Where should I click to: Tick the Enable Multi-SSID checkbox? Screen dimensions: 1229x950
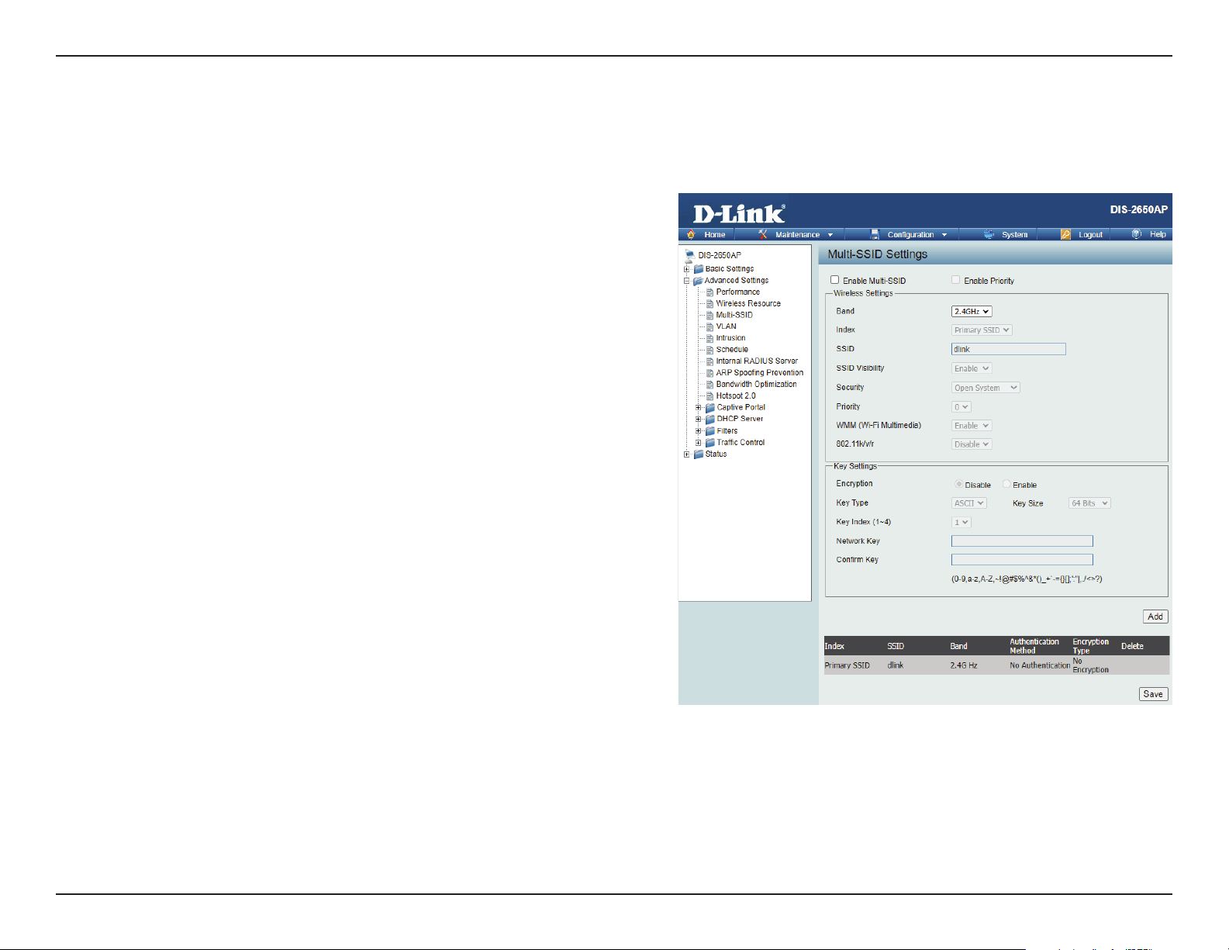pos(835,280)
